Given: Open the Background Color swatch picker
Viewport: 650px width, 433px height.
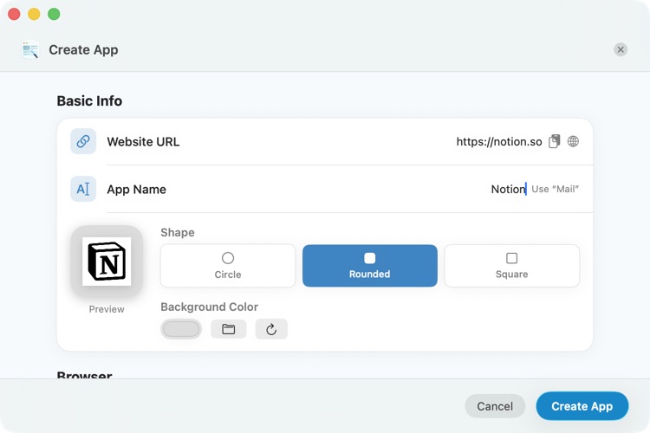Looking at the screenshot, I should tap(181, 329).
